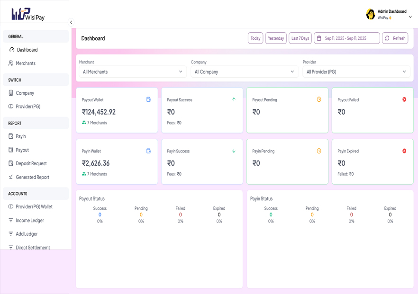Viewport: 418px width, 294px height.
Task: Click the Provider (PG) toggle-shaped icon under Switch
Action: coord(10,106)
